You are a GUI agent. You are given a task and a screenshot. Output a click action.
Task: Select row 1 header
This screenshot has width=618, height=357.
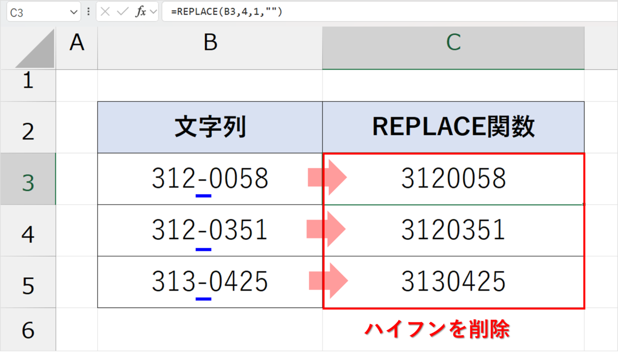[28, 81]
